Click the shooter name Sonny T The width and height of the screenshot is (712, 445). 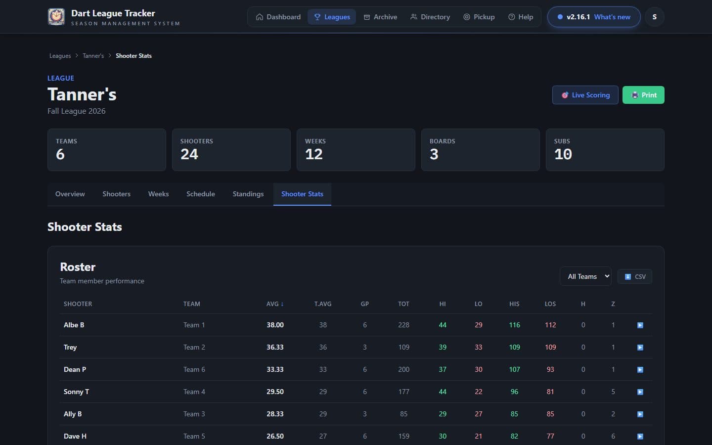coord(76,392)
